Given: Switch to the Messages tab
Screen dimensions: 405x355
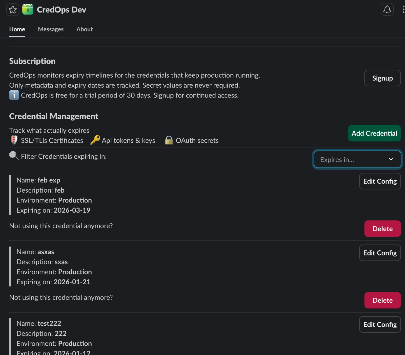Looking at the screenshot, I should tap(51, 29).
